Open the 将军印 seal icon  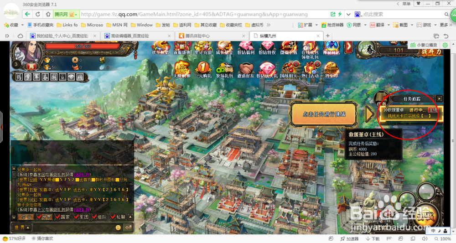(x=331, y=70)
